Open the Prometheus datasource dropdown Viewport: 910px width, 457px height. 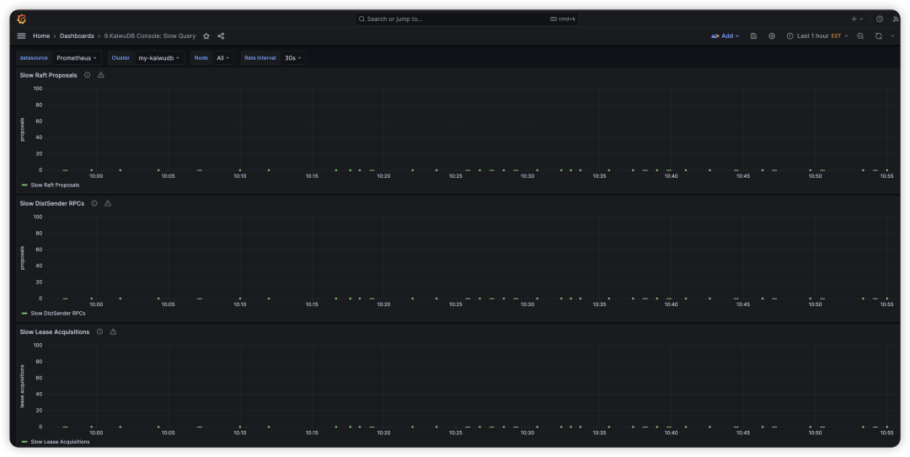(x=78, y=58)
